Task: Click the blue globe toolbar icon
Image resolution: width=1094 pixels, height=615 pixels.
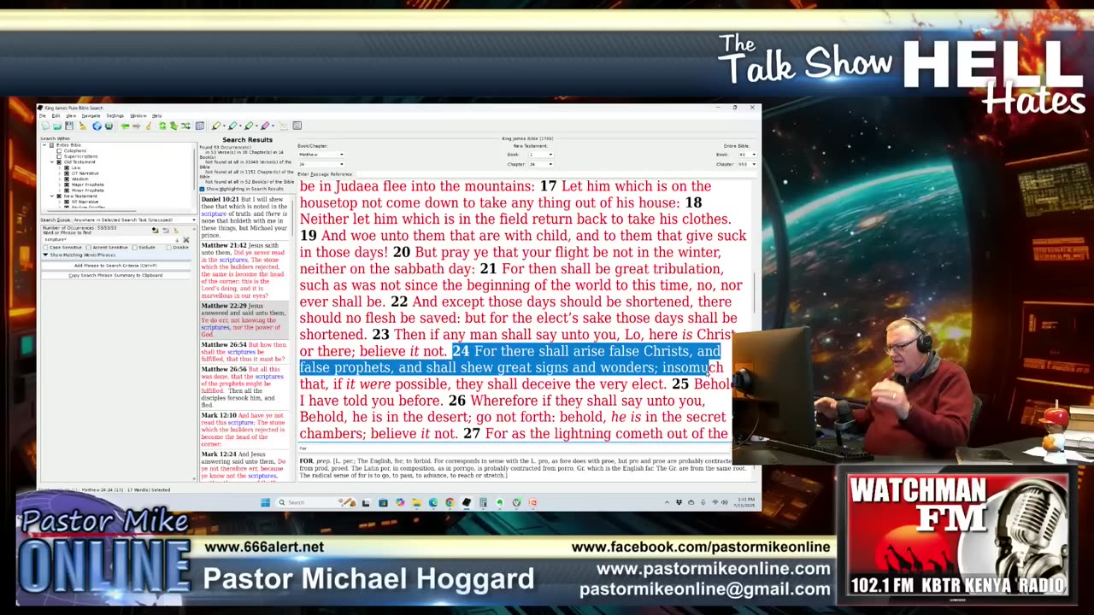Action: click(97, 126)
